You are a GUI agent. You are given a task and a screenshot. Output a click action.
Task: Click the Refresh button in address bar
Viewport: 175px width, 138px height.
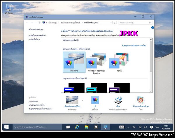pyautogui.click(x=115, y=23)
